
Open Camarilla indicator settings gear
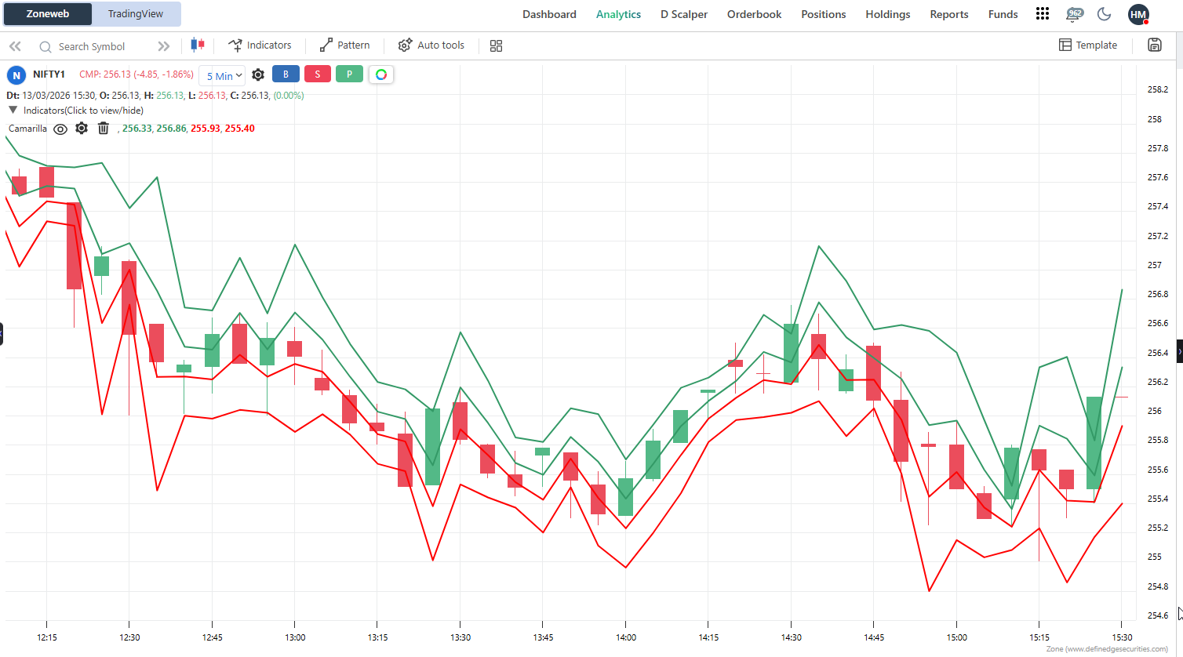(x=82, y=129)
